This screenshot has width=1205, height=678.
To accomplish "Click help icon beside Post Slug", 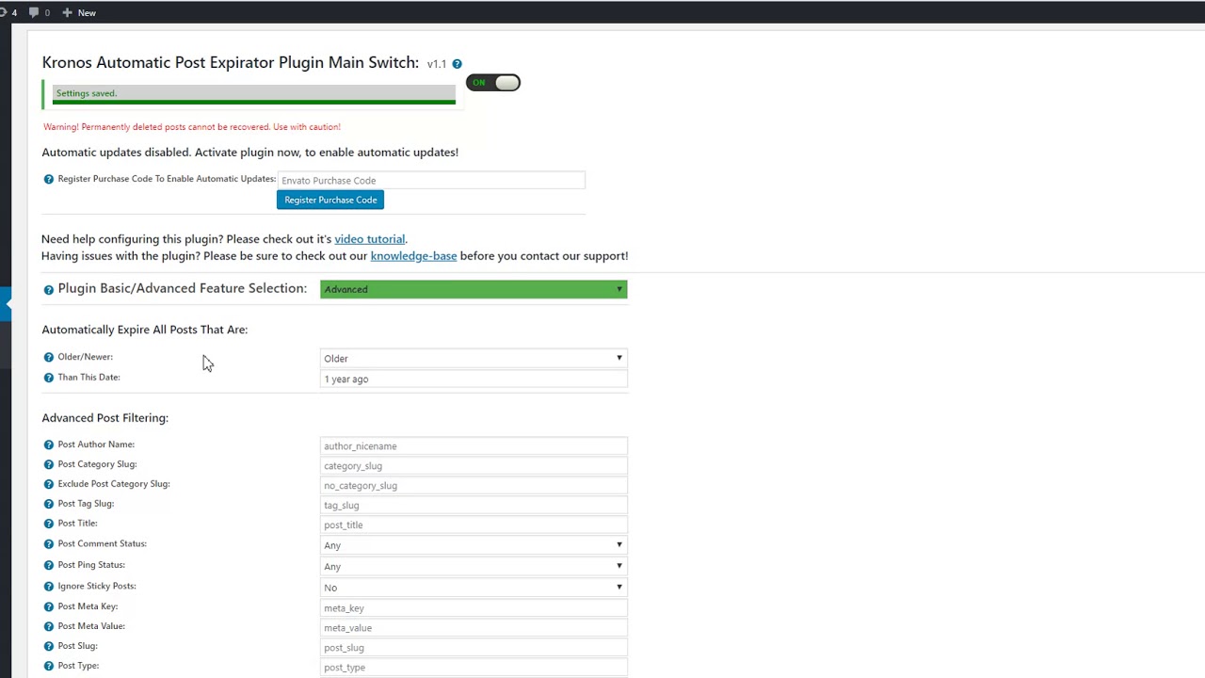I will (x=49, y=646).
